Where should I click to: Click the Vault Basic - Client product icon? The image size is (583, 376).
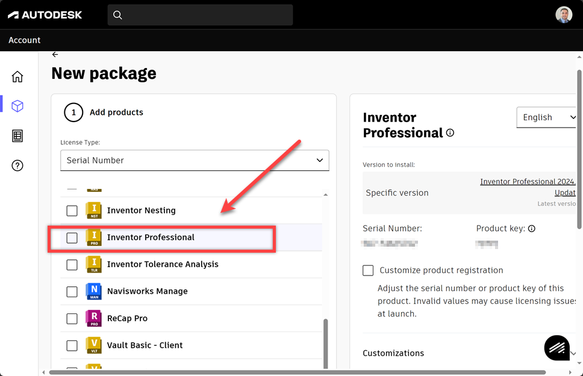coord(94,345)
